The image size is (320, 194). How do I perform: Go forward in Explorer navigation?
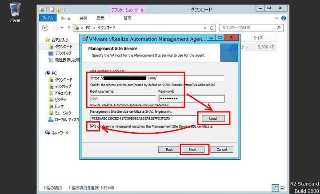(55, 28)
